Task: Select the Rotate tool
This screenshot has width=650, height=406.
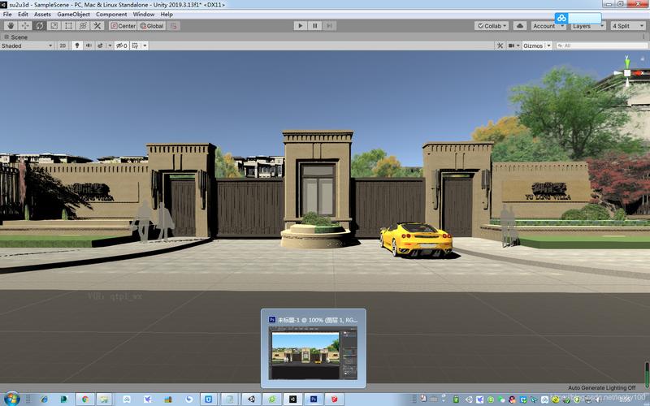Action: (39, 26)
